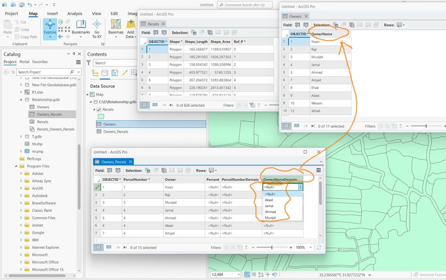Select Parcels_Owners_Parcels relationship class in Catalog
The width and height of the screenshot is (446, 280).
(55, 129)
